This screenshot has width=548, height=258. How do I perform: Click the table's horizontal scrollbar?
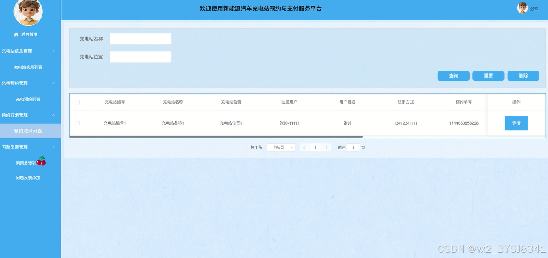coord(216,136)
